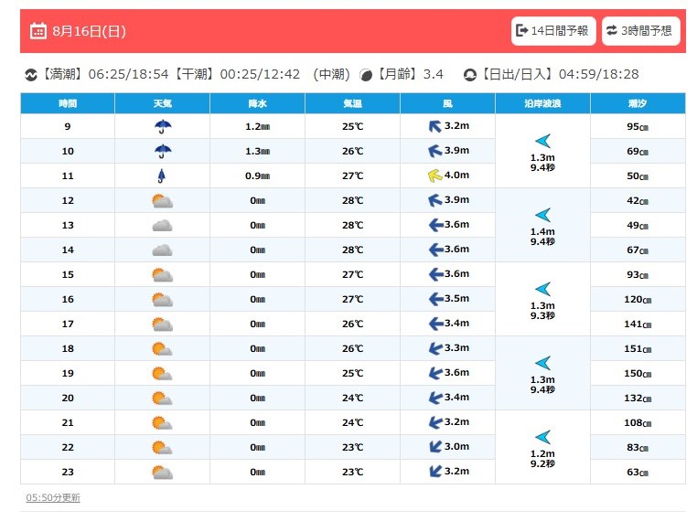Click the hour 15 time cell
This screenshot has height=521, width=697.
pos(68,274)
